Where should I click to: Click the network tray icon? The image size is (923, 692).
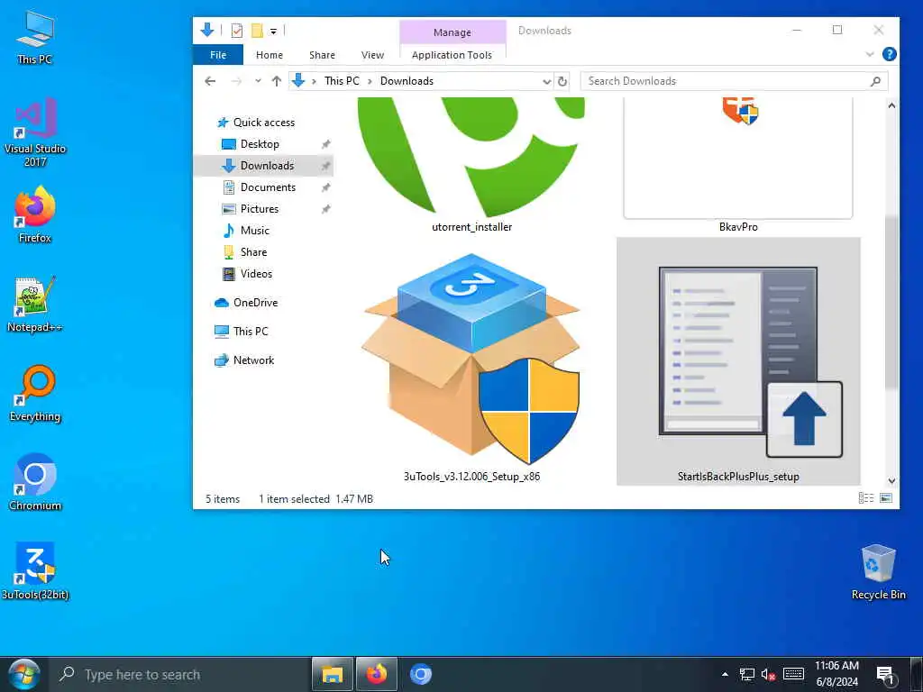[747, 674]
